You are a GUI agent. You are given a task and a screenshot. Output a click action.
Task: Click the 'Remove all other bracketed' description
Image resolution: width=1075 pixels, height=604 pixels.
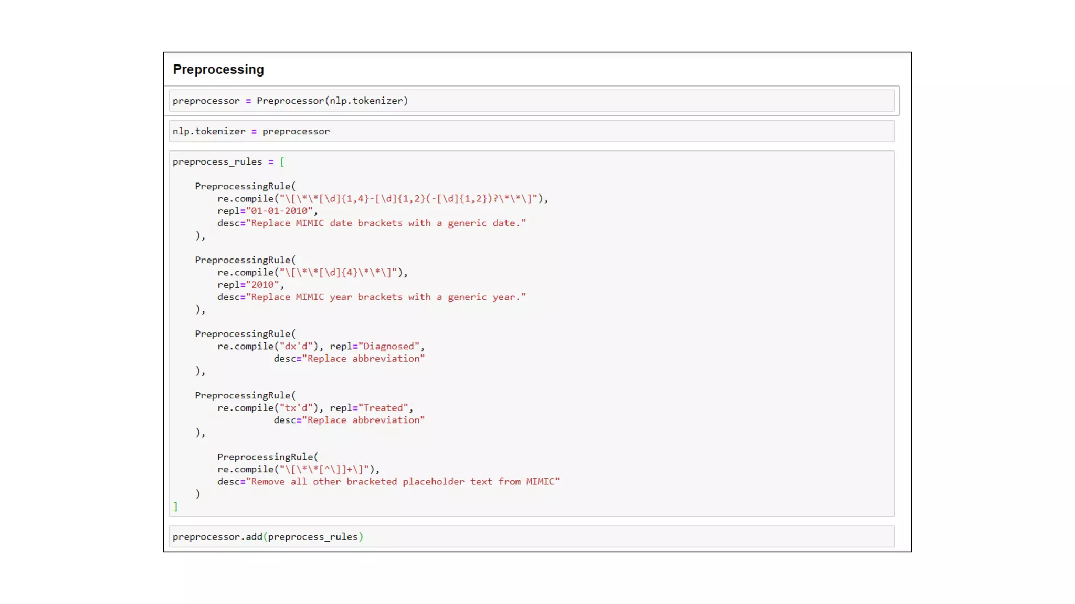point(404,482)
